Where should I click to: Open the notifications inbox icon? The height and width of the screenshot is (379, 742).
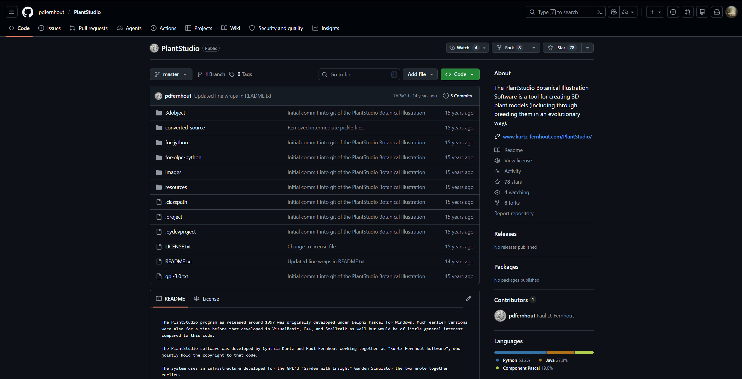coord(717,12)
